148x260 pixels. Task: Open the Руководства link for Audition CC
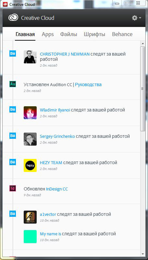(x=88, y=84)
